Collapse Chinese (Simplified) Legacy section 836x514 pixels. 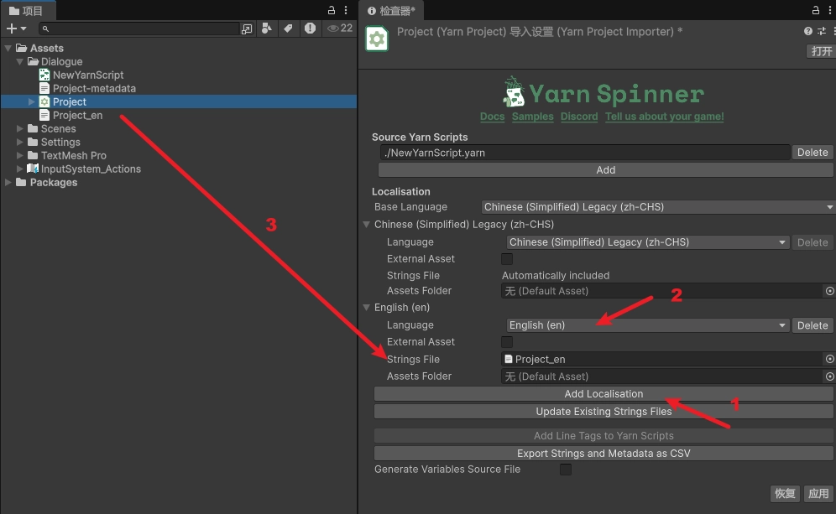click(x=366, y=225)
